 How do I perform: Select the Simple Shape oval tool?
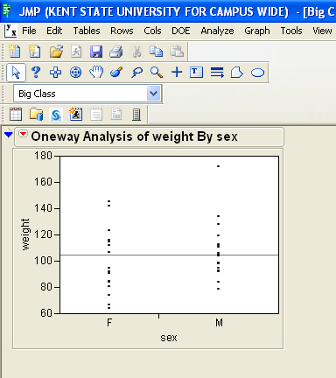(x=257, y=73)
